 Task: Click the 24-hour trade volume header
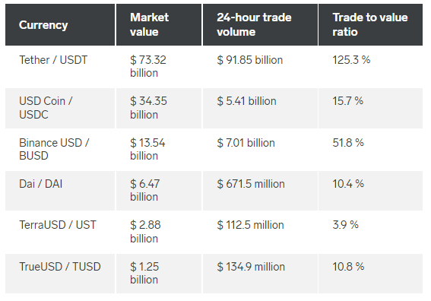coord(260,25)
